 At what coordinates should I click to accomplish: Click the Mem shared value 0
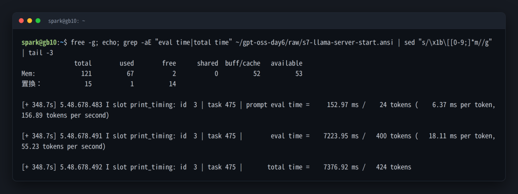point(217,74)
